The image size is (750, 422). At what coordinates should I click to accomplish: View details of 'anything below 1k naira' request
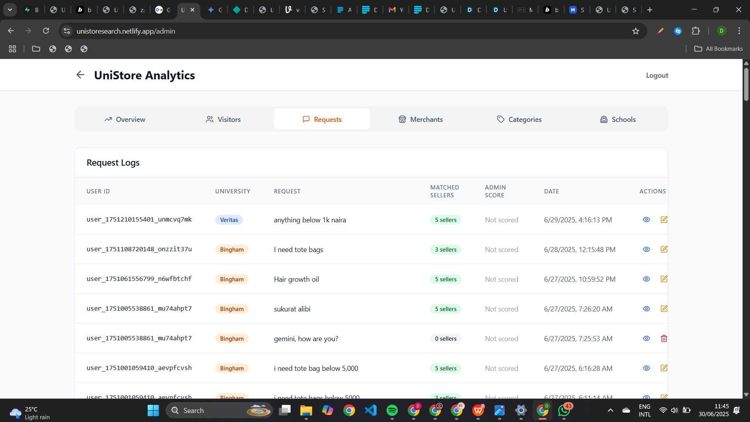646,220
